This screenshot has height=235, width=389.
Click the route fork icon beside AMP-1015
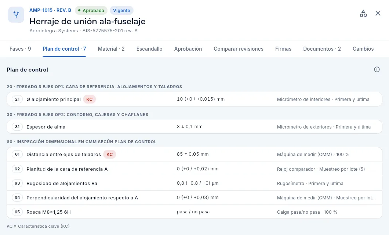pyautogui.click(x=16, y=15)
